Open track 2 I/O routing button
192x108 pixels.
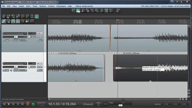pyautogui.click(x=25, y=63)
